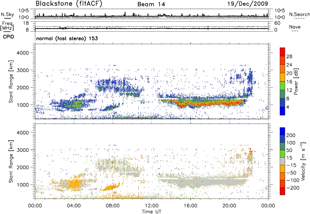Select the "16" power color bar label
Screen dimensions: 310x214
(x=289, y=82)
